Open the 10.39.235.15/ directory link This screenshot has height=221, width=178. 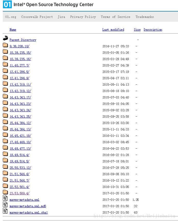click(20, 53)
